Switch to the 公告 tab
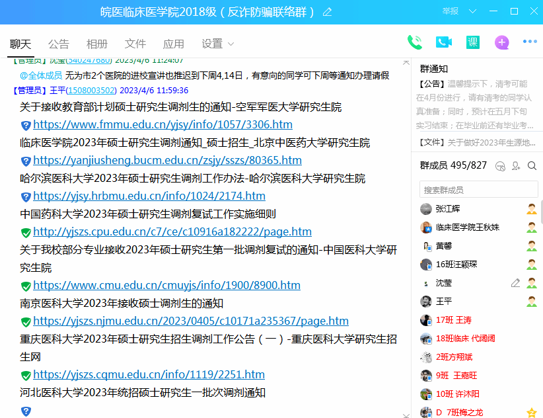This screenshot has height=418, width=543. click(x=59, y=44)
